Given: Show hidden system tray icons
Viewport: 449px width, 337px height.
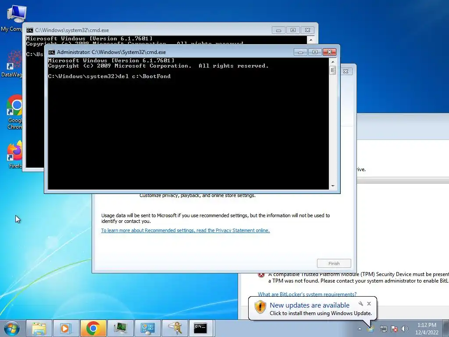Looking at the screenshot, I should (x=360, y=329).
